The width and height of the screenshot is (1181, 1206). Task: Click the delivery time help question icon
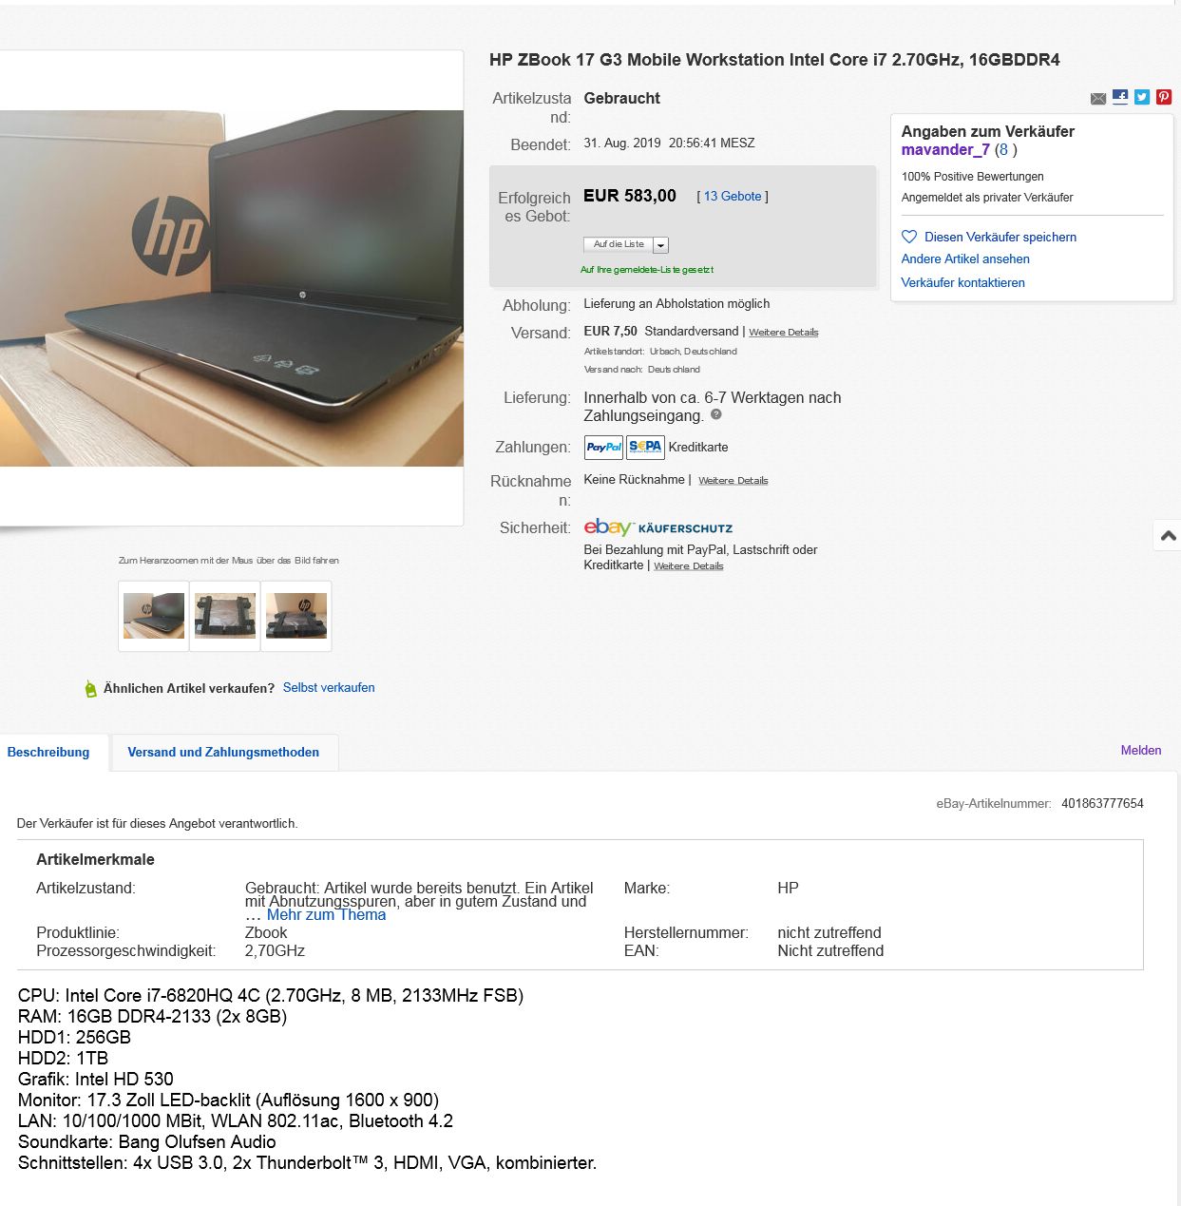point(716,414)
